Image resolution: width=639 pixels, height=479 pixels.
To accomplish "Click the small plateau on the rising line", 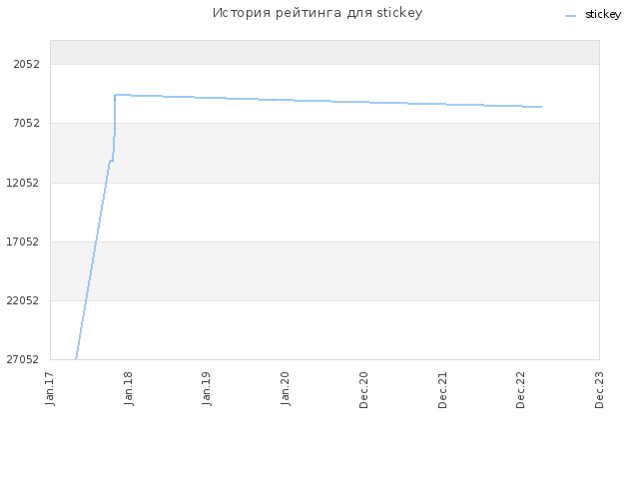I will coord(111,161).
